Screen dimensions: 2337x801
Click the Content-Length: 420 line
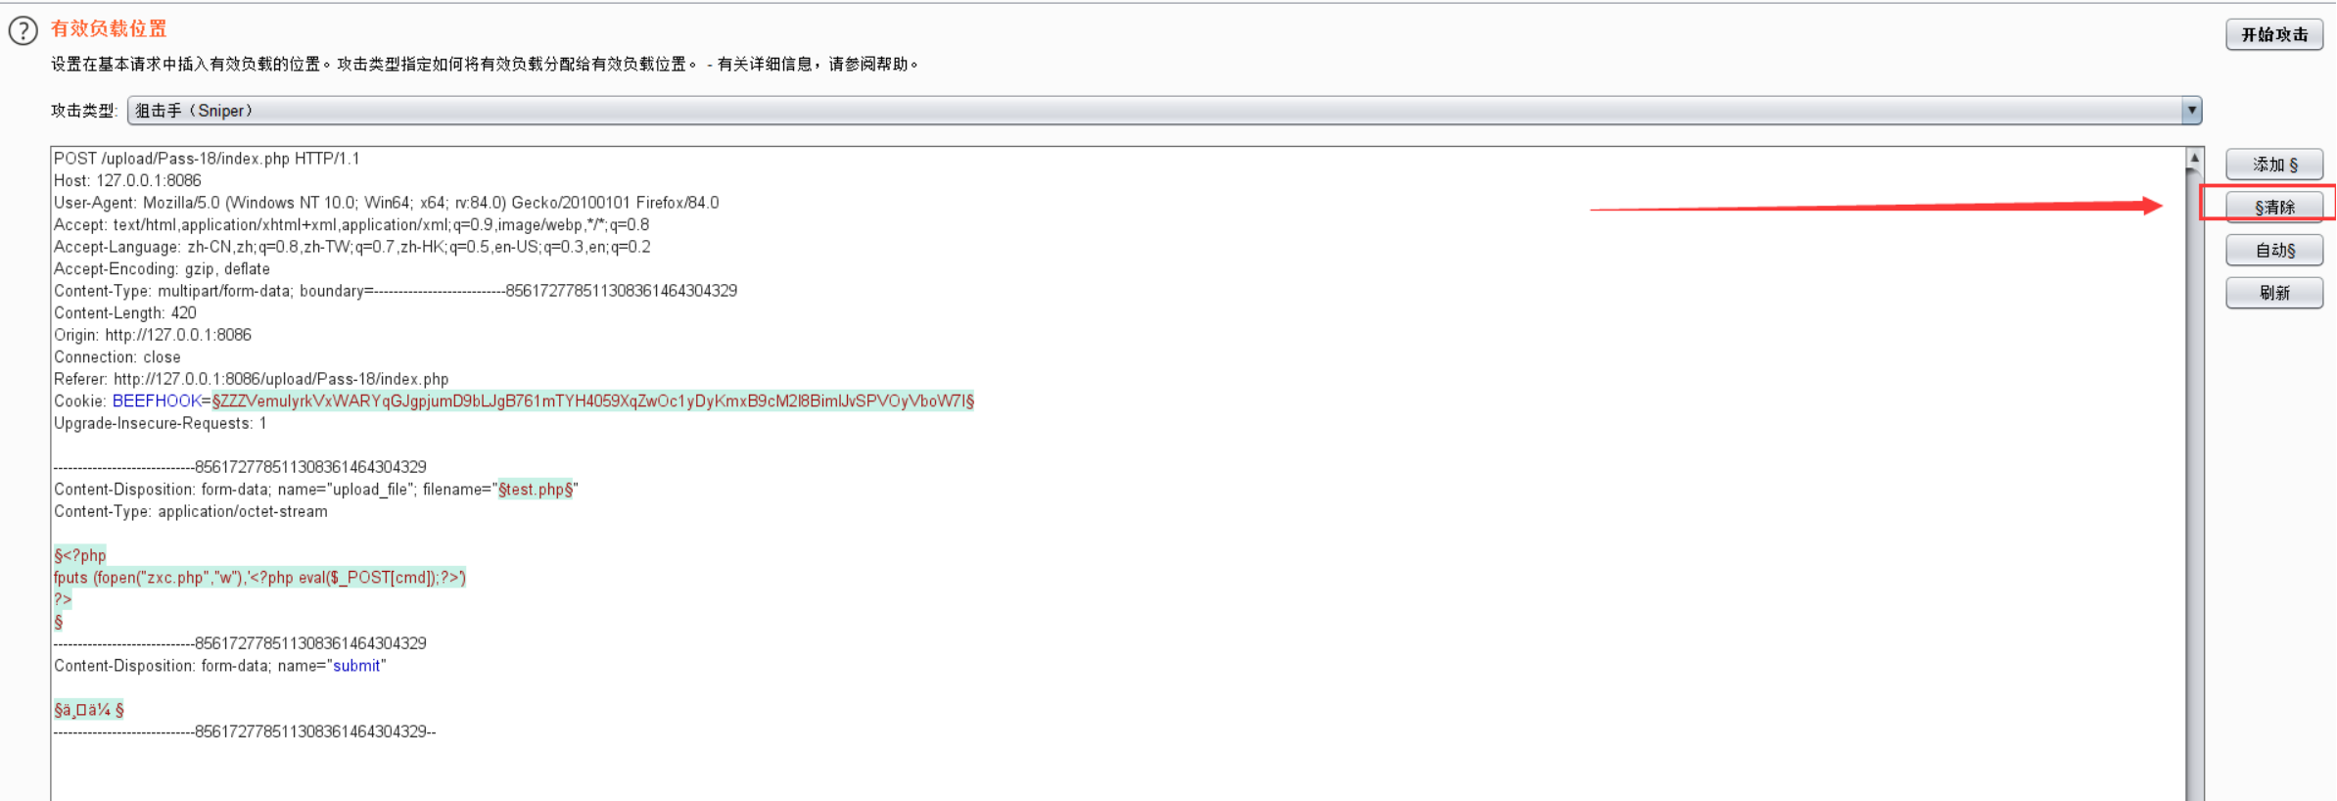[x=124, y=312]
